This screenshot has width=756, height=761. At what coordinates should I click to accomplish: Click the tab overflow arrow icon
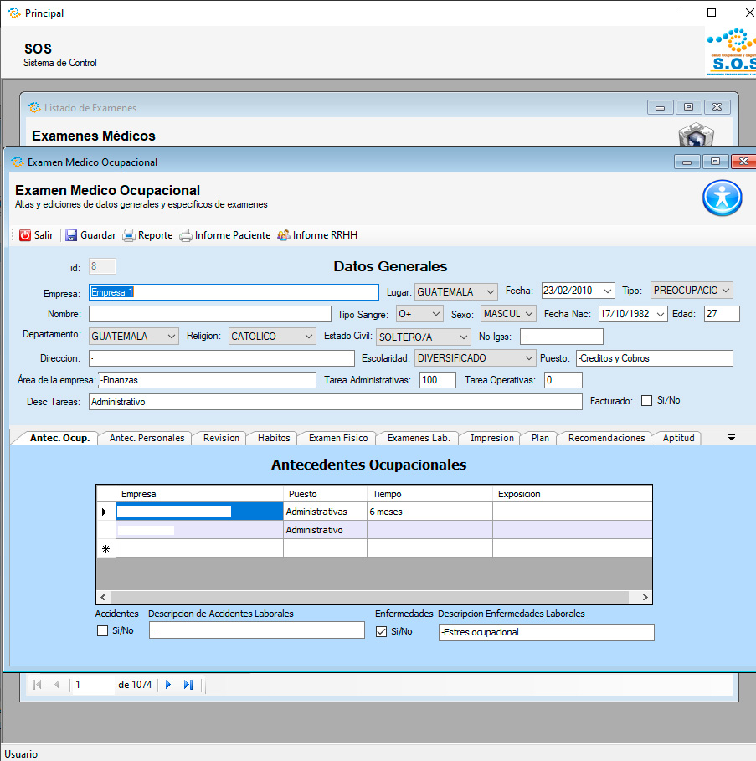point(732,437)
